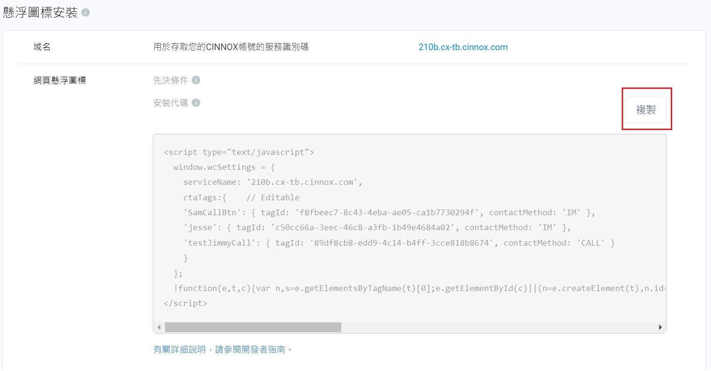Click the 'testJimmyCall' code line
This screenshot has width=711, height=371.
[399, 243]
